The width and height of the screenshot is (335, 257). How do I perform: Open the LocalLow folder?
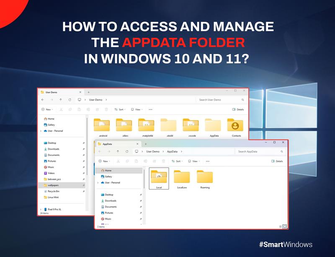point(182,177)
